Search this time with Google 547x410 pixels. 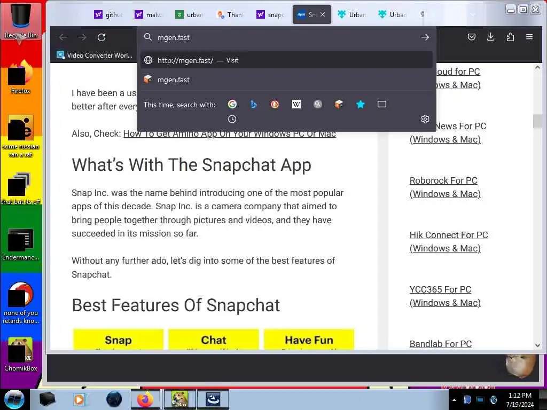click(x=232, y=104)
